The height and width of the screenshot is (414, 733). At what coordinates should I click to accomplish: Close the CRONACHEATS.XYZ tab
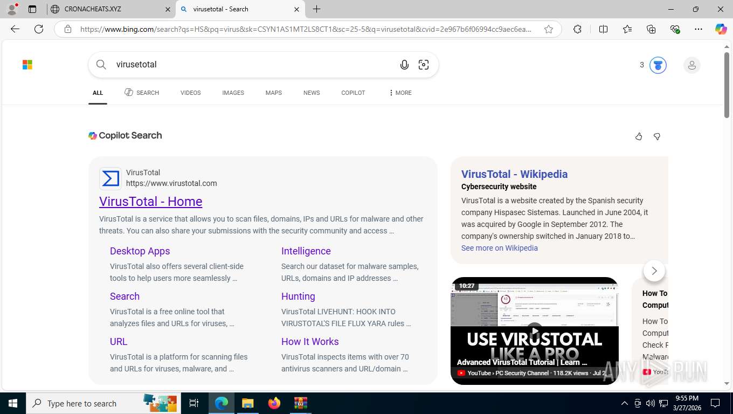pos(168,9)
